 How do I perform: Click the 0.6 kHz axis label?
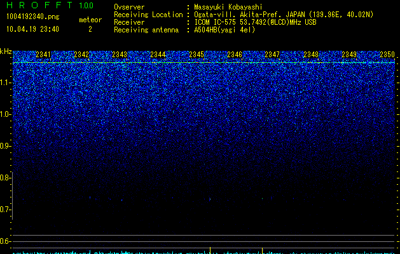pyautogui.click(x=5, y=241)
